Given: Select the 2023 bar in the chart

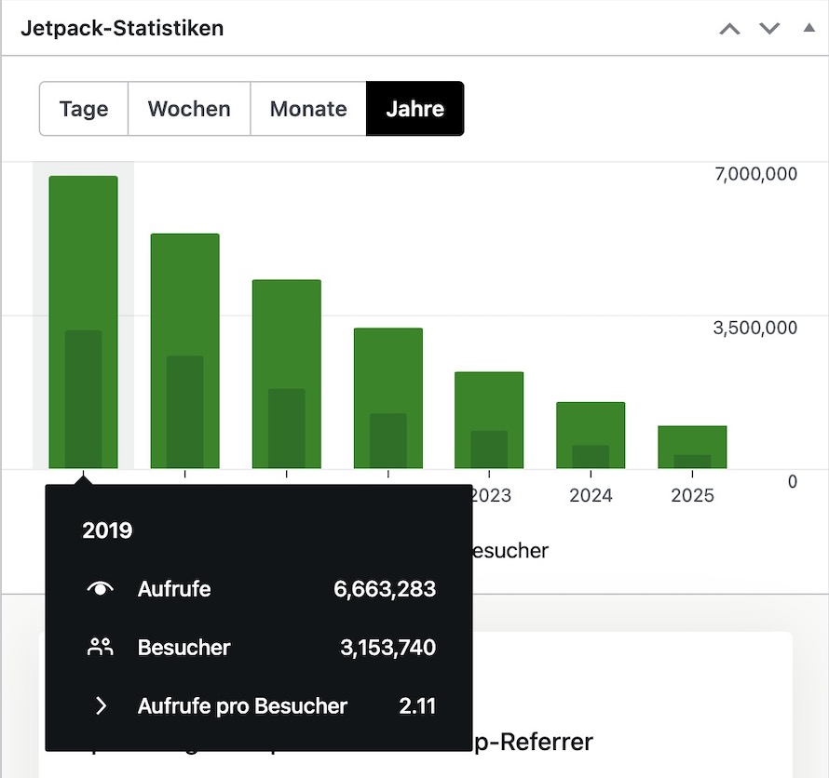Looking at the screenshot, I should coord(489,420).
